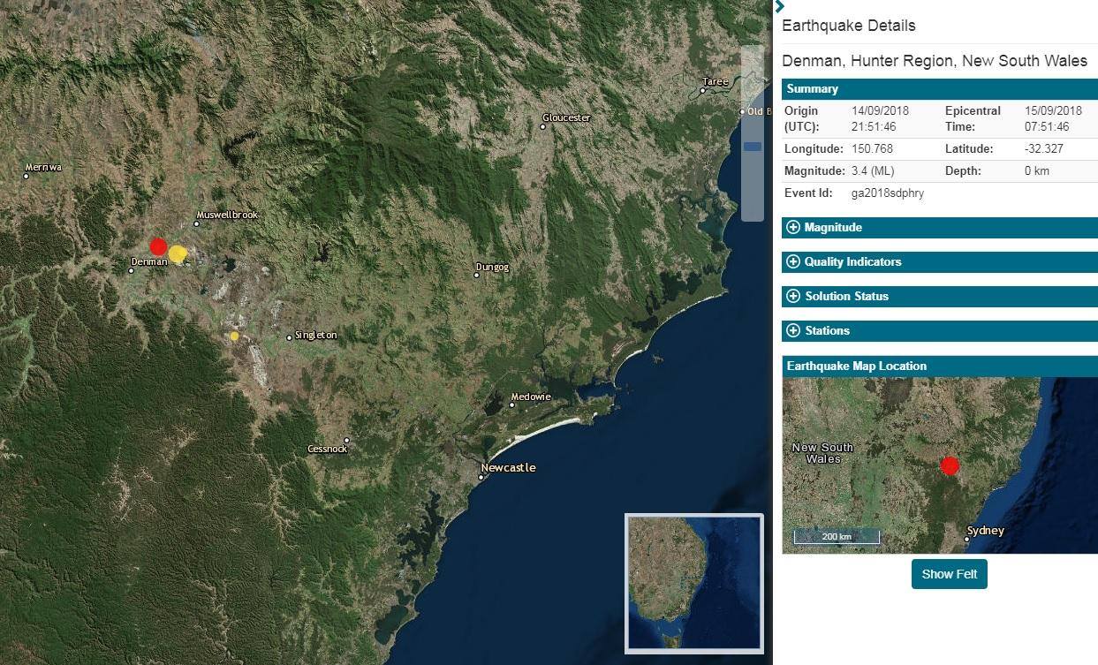Click the Earthquake Map Location header
The height and width of the screenshot is (665, 1098).
click(x=857, y=366)
